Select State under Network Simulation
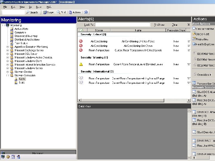Viewport: 215px width, 161px height. pos(22,82)
